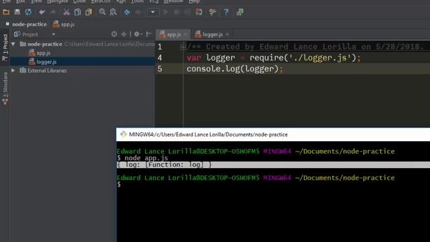Click the require('./logger.js') code on line 4

point(303,58)
